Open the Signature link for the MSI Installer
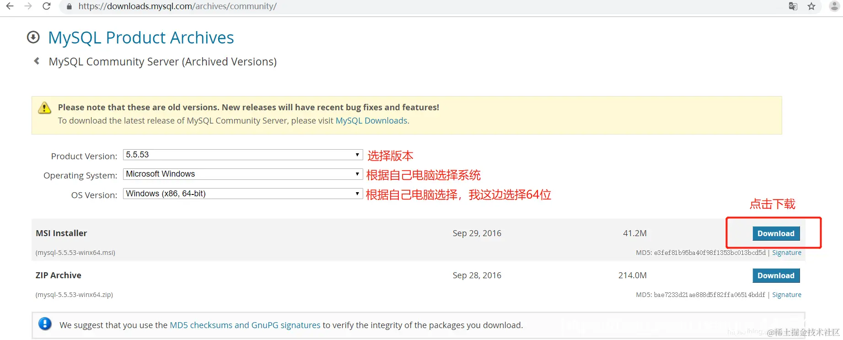Image resolution: width=843 pixels, height=340 pixels. [787, 253]
